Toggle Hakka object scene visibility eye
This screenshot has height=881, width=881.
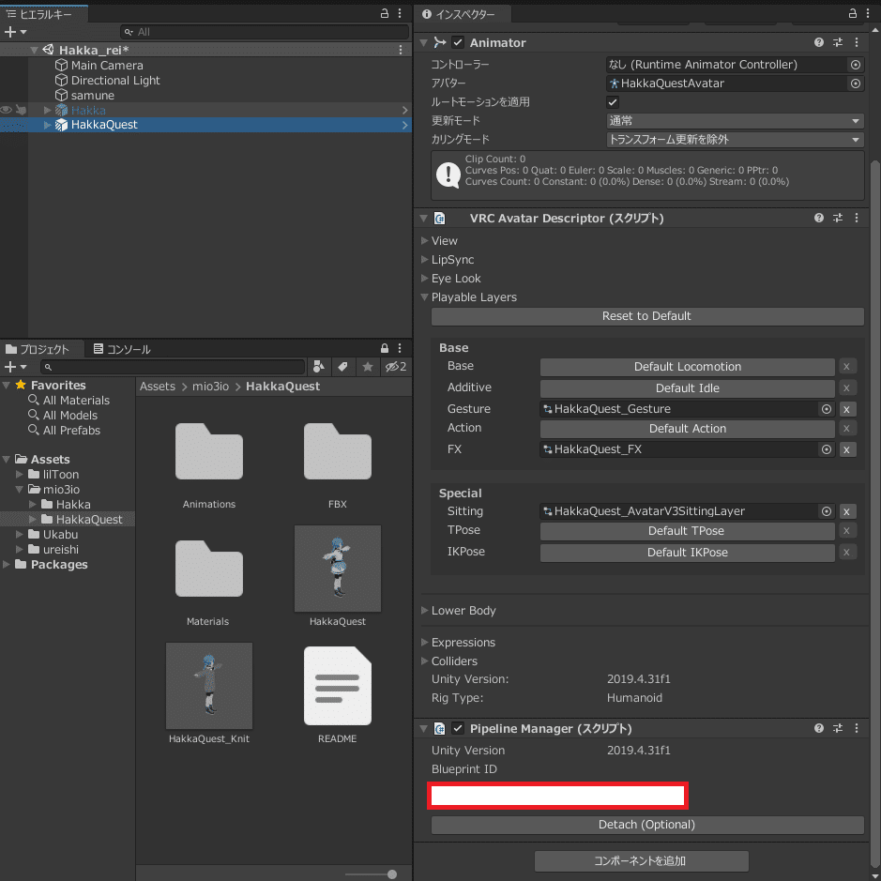(7, 110)
